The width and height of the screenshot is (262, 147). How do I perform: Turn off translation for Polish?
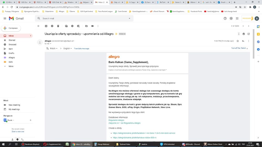coord(238,48)
